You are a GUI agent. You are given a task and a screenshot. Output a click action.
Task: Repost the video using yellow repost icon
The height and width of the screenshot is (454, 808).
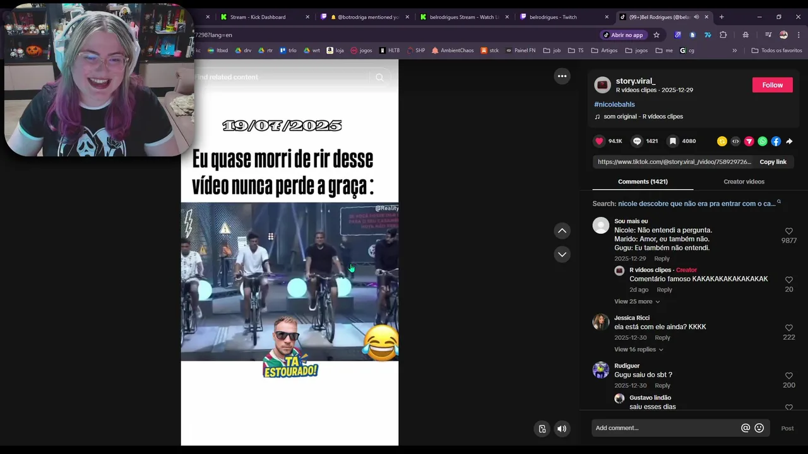722,141
